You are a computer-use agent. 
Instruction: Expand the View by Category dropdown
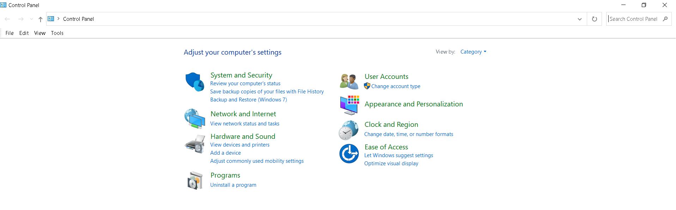click(x=473, y=52)
